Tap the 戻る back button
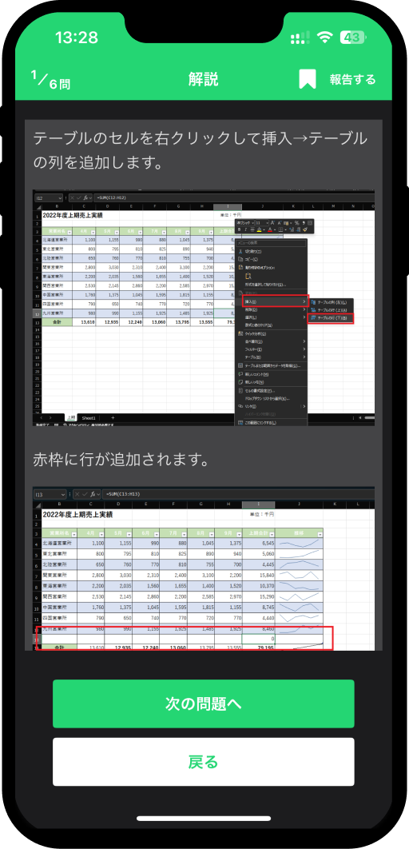This screenshot has height=849, width=409. coord(204,762)
